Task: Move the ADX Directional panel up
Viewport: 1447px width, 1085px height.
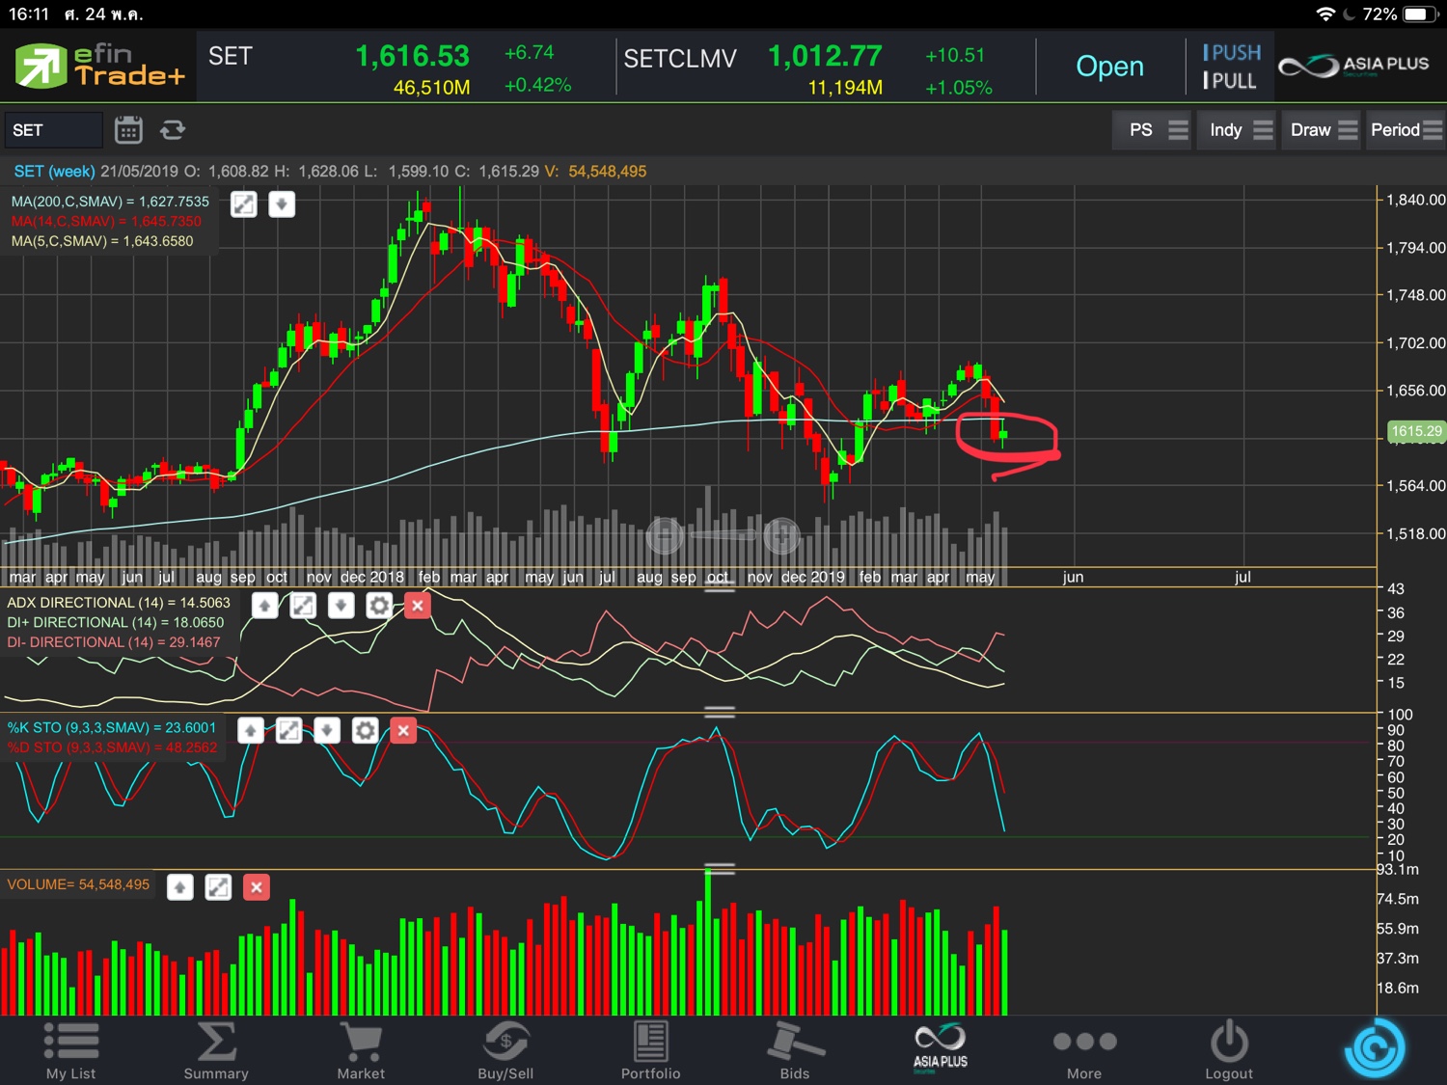Action: [x=265, y=606]
